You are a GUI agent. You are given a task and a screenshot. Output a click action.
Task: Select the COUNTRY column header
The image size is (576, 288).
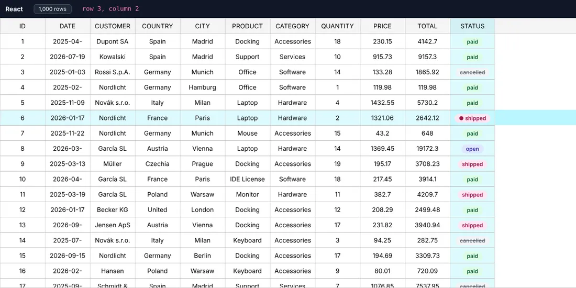tap(158, 26)
